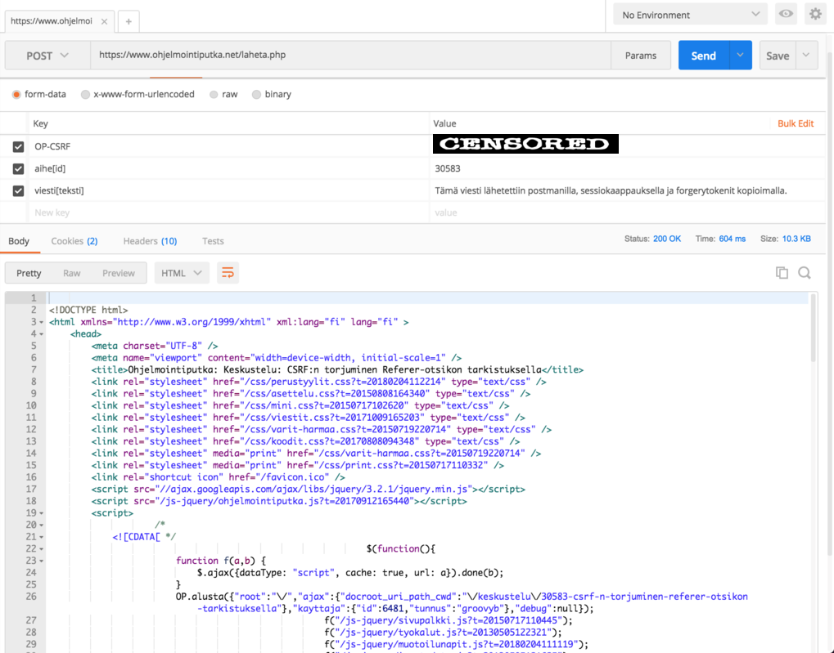
Task: Click the viesti[teksti] key name
Action: point(59,190)
